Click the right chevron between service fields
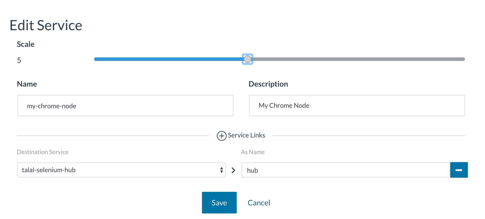The width and height of the screenshot is (485, 219). [233, 170]
